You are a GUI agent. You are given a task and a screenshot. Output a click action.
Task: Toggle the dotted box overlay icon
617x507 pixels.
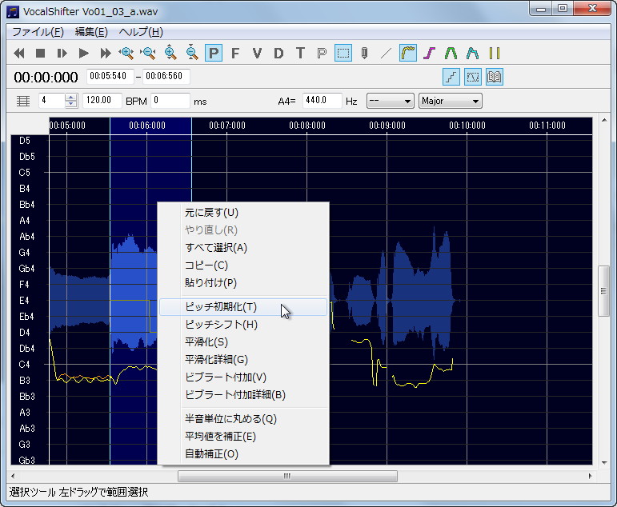[x=473, y=77]
